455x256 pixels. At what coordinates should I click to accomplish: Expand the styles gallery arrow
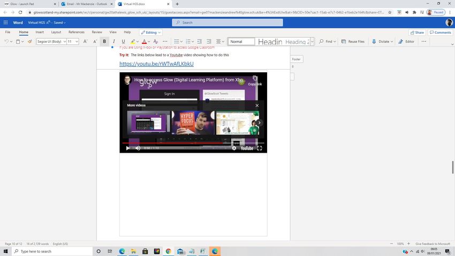coord(312,41)
